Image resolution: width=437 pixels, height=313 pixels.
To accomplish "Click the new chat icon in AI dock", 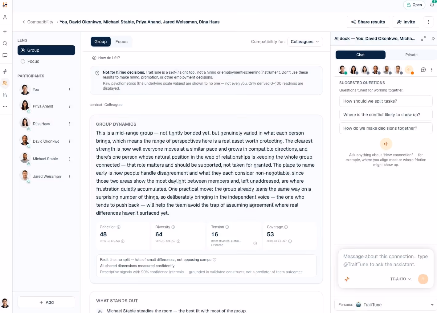I will pyautogui.click(x=423, y=70).
